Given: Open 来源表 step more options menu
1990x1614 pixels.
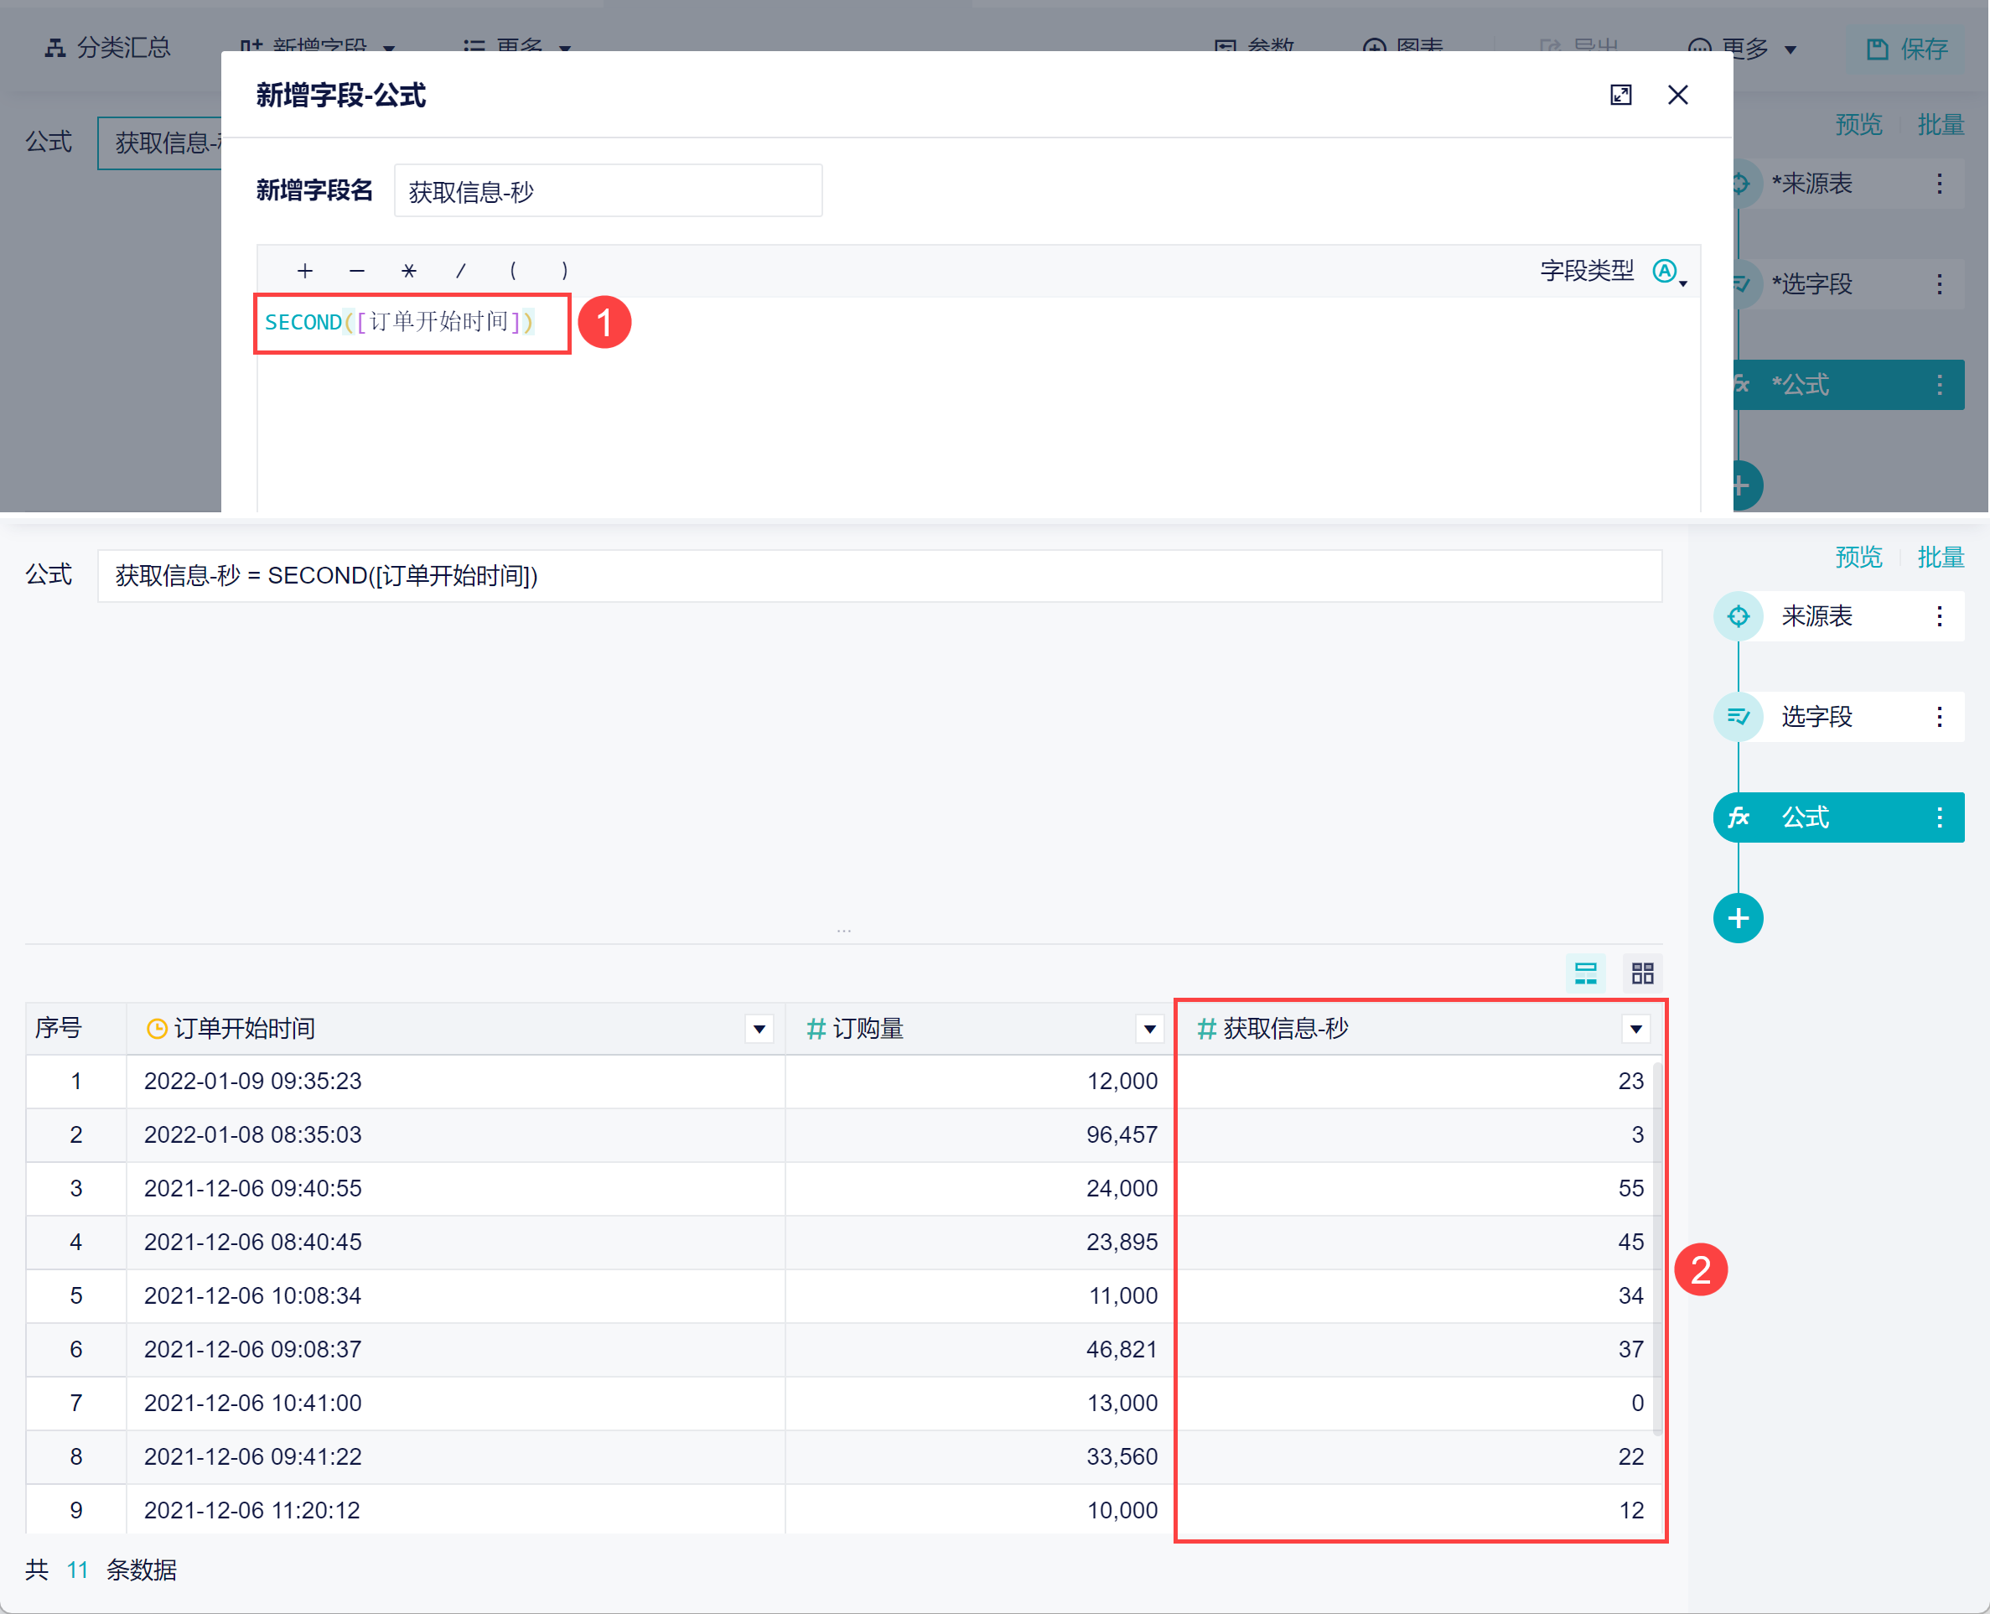Looking at the screenshot, I should coord(1939,615).
